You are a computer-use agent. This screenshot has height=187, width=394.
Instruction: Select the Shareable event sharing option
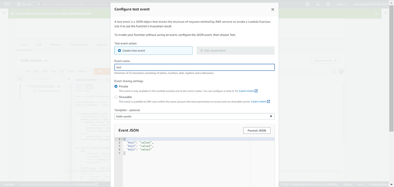pyautogui.click(x=116, y=97)
